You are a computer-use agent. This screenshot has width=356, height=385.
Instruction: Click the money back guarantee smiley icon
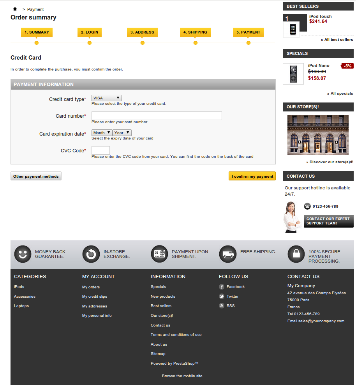(23, 254)
